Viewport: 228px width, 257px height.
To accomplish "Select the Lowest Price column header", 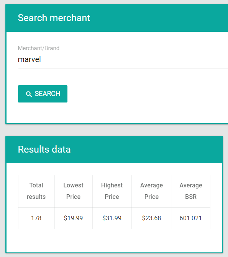I will click(x=74, y=191).
